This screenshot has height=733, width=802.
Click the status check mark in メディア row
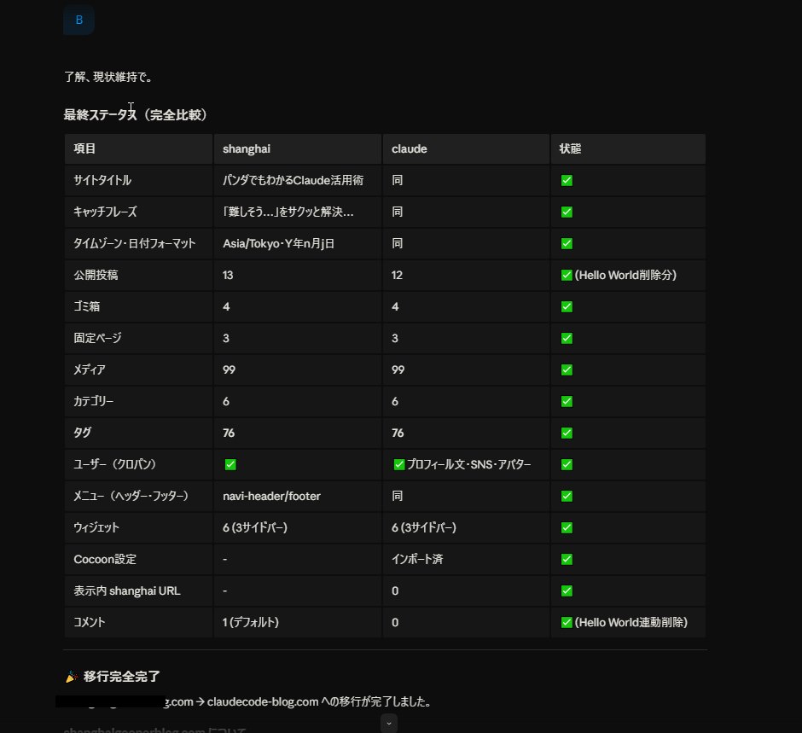[x=567, y=369]
